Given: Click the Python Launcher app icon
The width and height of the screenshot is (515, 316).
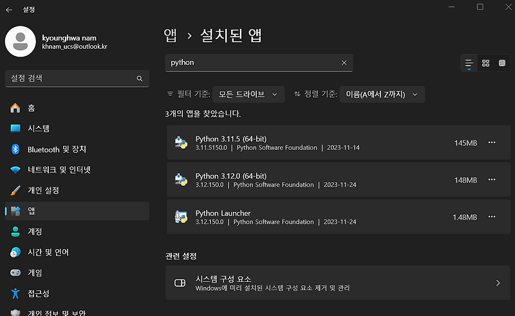Looking at the screenshot, I should [181, 217].
